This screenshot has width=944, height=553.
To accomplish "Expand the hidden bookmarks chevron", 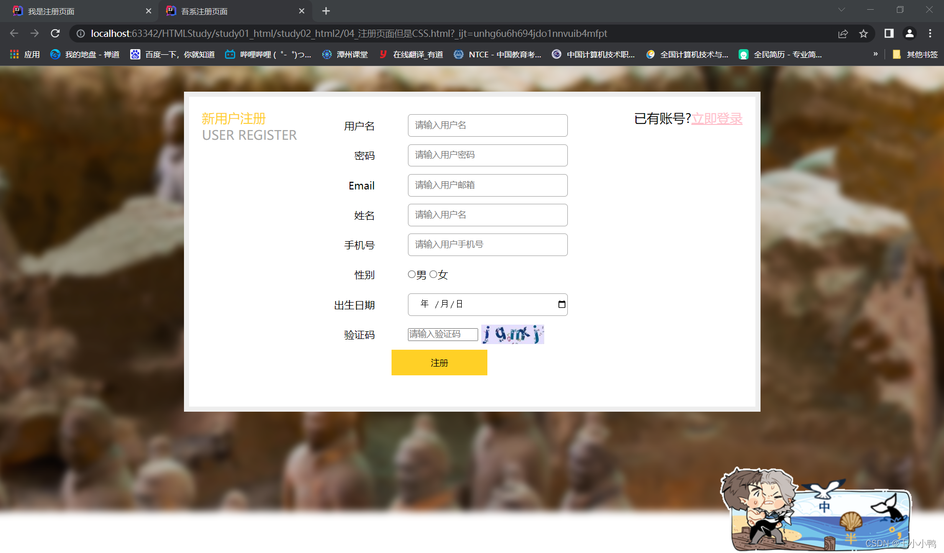I will click(875, 54).
